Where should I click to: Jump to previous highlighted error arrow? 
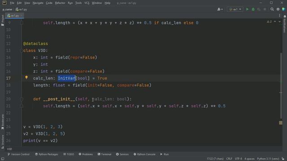tap(275, 22)
